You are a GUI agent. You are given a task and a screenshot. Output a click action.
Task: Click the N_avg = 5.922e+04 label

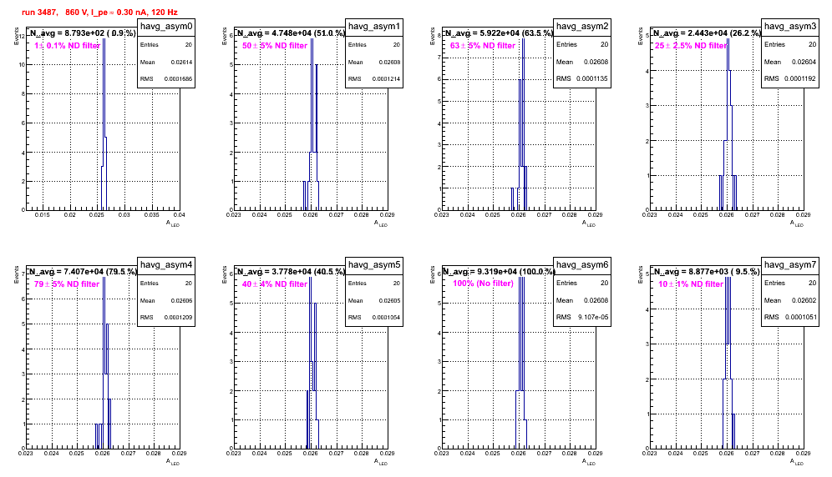click(499, 33)
